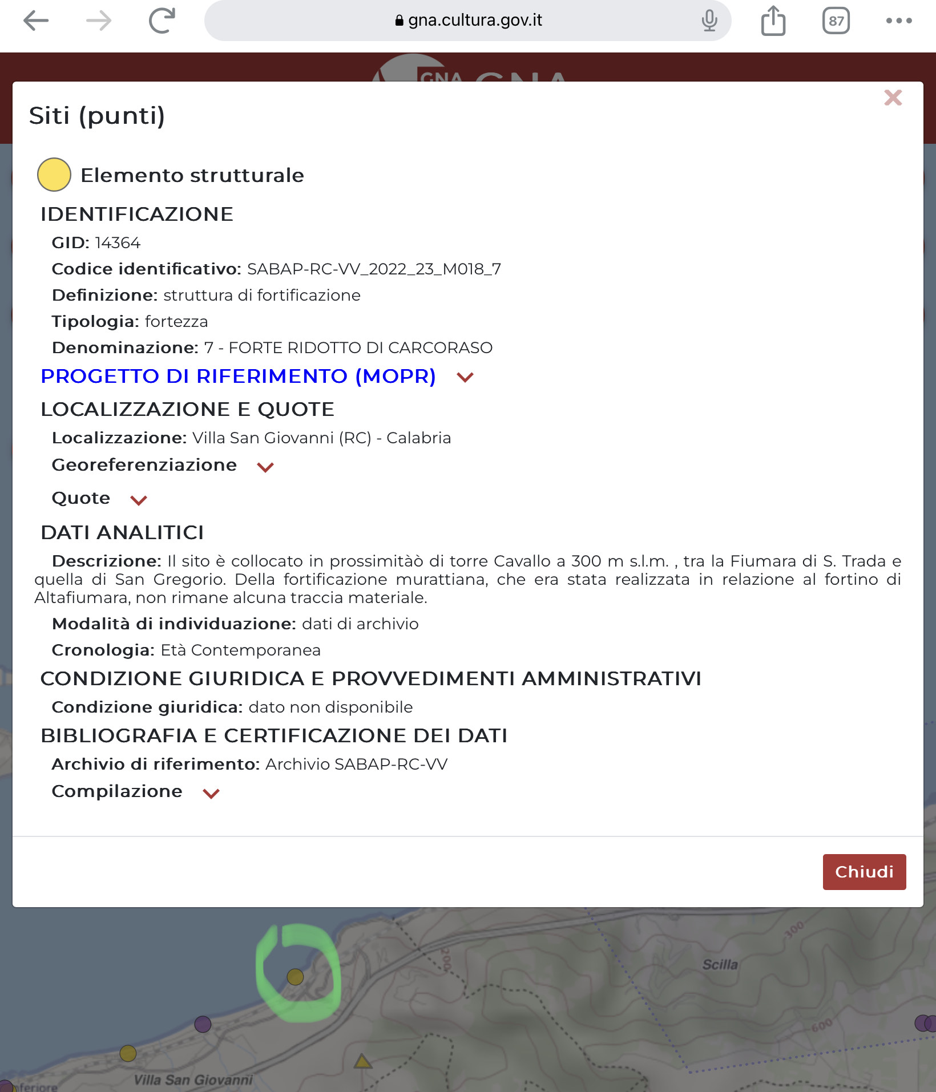This screenshot has width=936, height=1092.
Task: Reload the gna.cultura.gov.it page
Action: tap(162, 19)
